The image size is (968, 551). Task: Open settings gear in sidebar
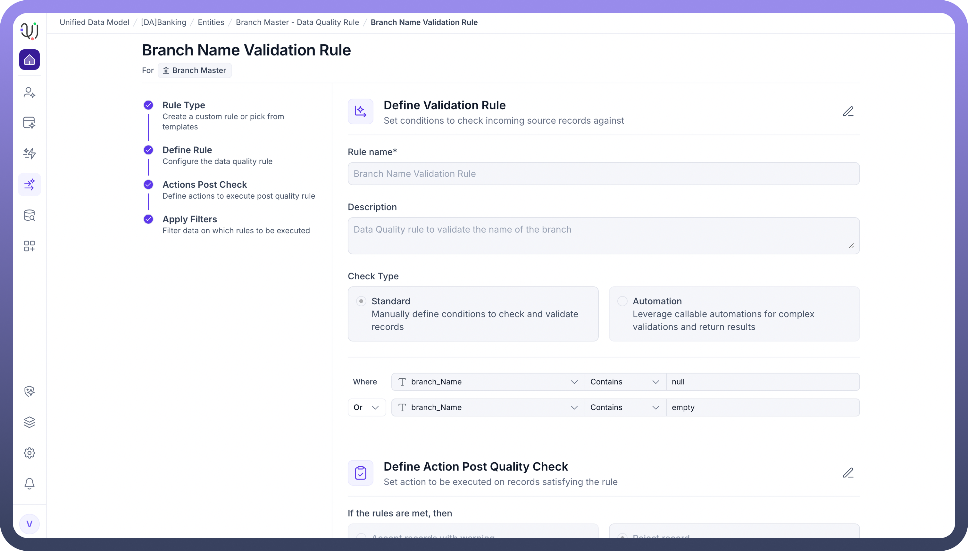tap(29, 453)
